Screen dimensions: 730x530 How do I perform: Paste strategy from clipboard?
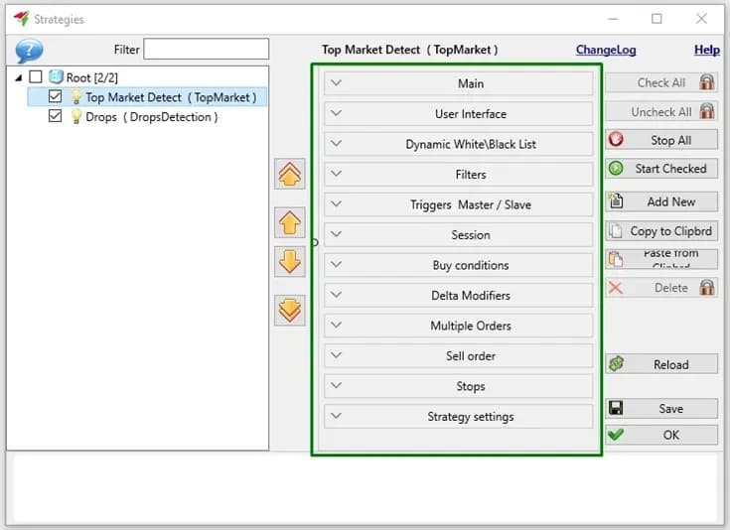point(661,259)
